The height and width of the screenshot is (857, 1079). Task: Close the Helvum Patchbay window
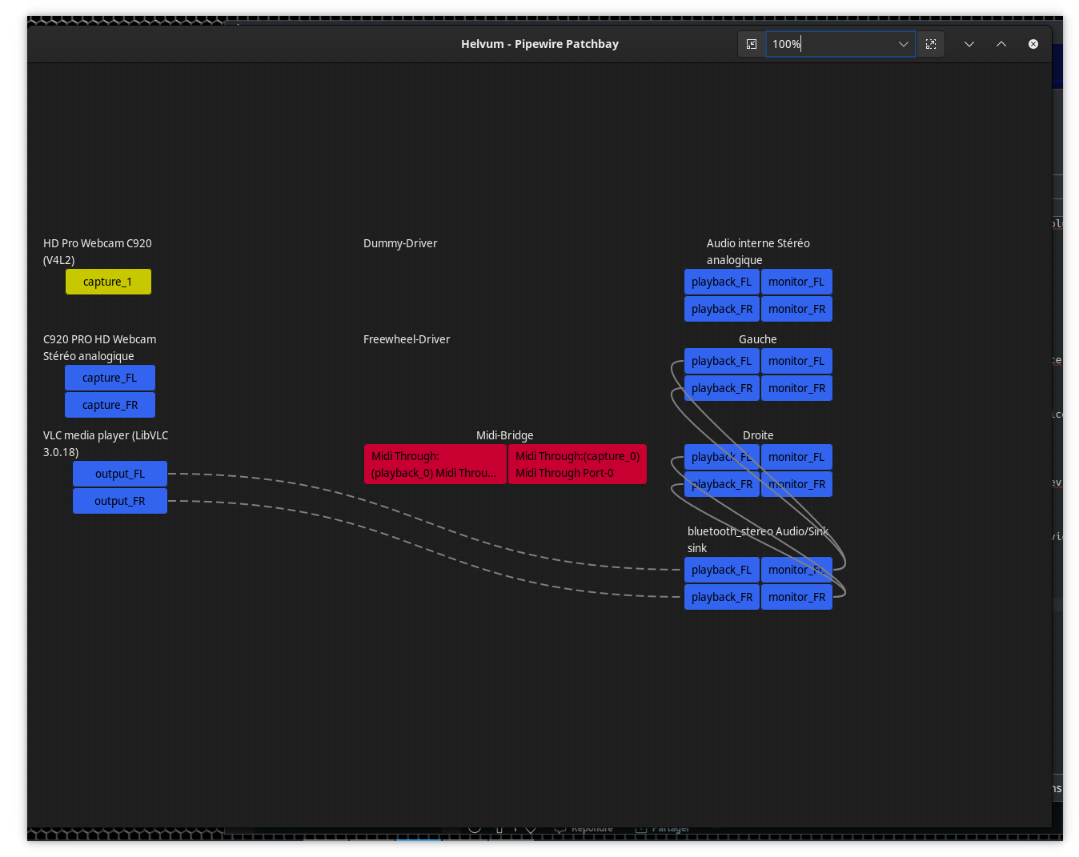click(x=1033, y=44)
